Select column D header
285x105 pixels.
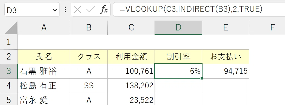pos(178,28)
